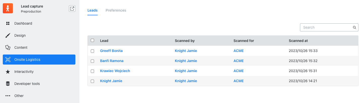Check the box for Greeff Bonita
The image size is (360, 103).
click(x=92, y=51)
